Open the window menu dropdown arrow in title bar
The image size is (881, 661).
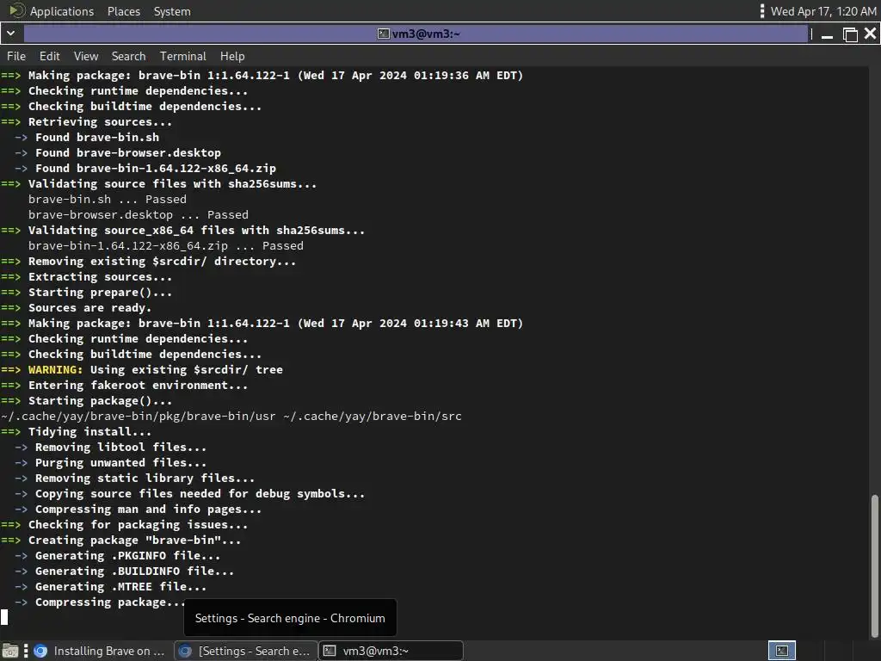point(10,34)
